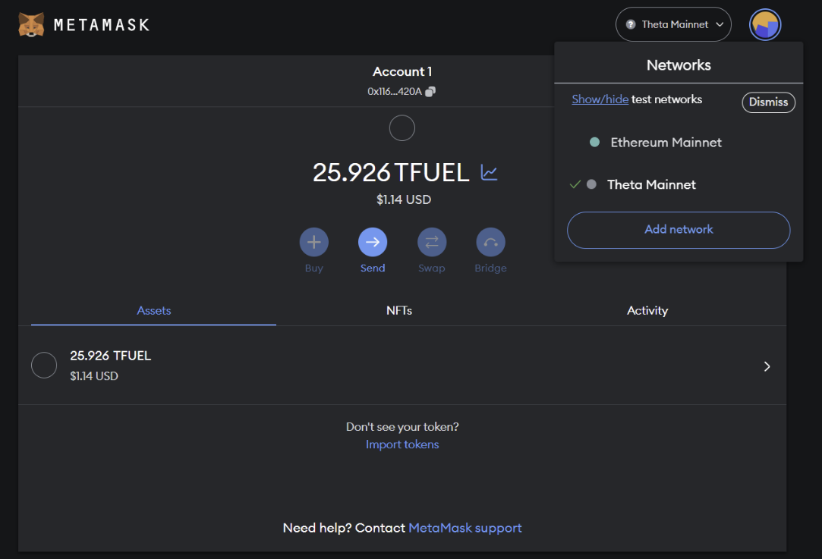Open the Theta Mainnet network dropdown
This screenshot has width=822, height=559.
(673, 24)
